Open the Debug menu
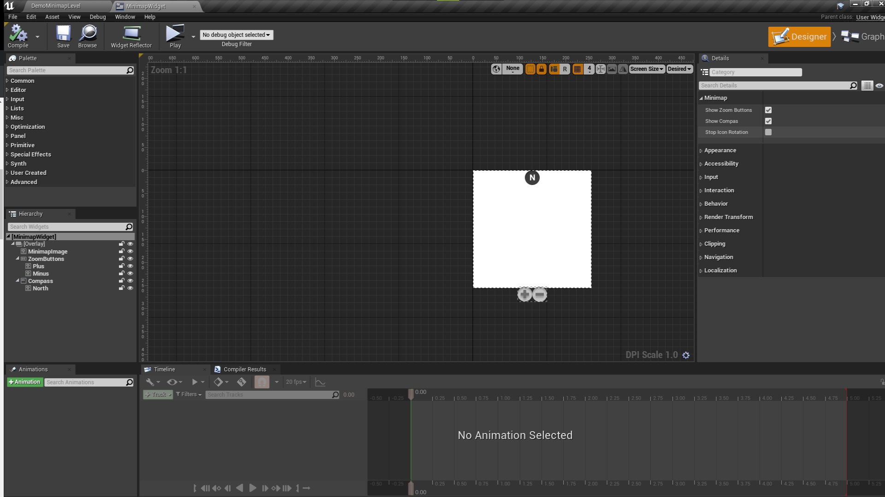The image size is (885, 497). pyautogui.click(x=97, y=17)
